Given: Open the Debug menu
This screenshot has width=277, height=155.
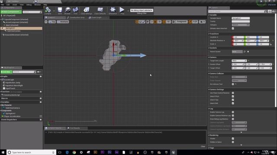Looking at the screenshot, I should pyautogui.click(x=29, y=5).
